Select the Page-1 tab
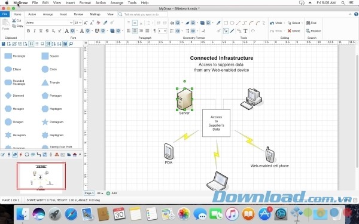The image size is (359, 224). (x=89, y=193)
